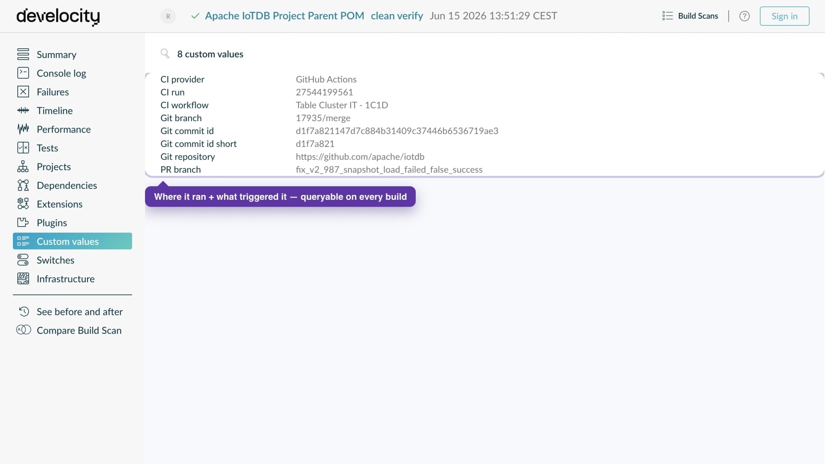Click the Custom values list icon
Image resolution: width=825 pixels, height=464 pixels.
(x=23, y=241)
